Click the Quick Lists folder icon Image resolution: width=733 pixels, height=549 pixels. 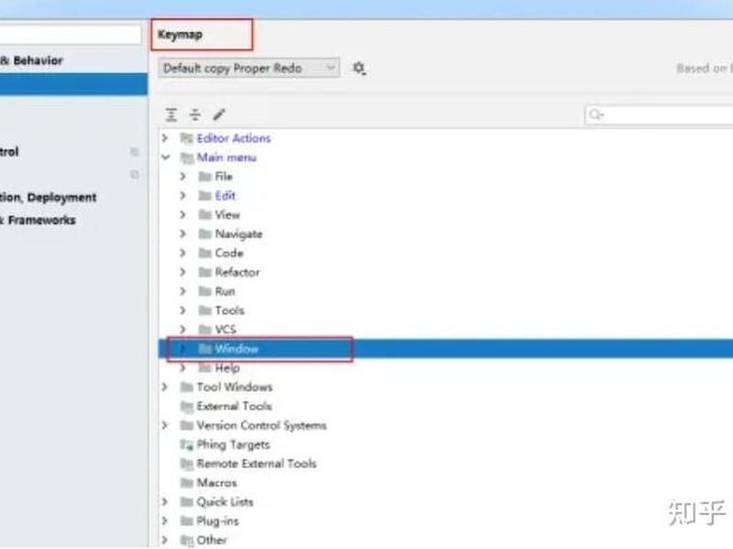pos(187,502)
